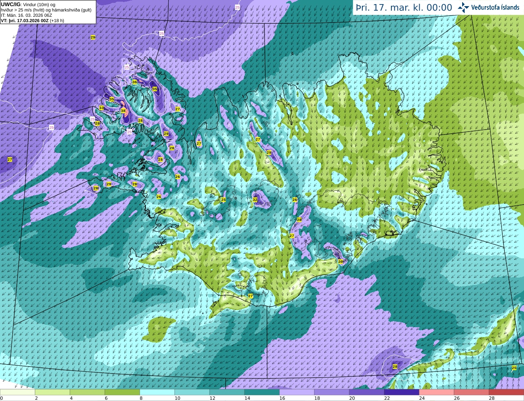524x401 pixels.
Task: Pick the red legend swatch right of 28
Action: pos(506,392)
